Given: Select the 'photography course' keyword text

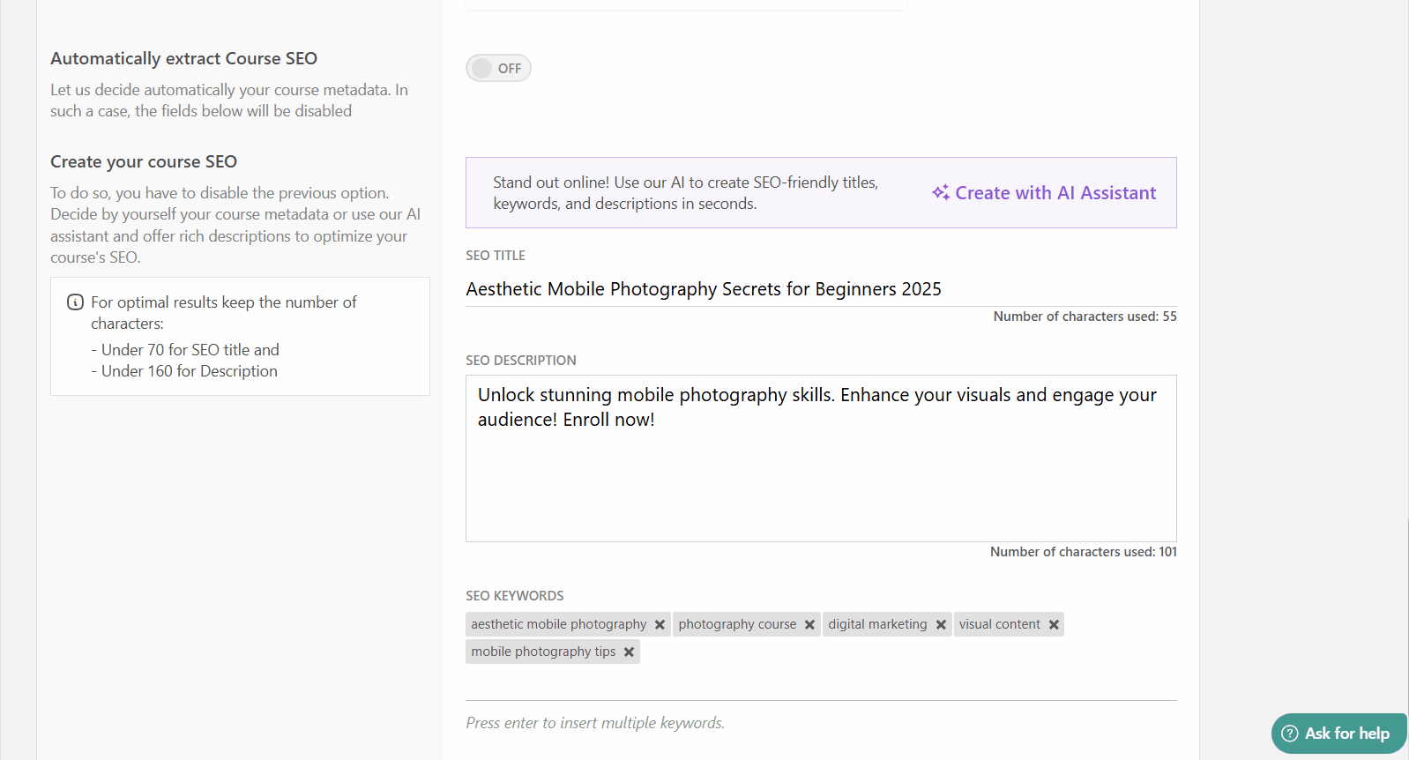Looking at the screenshot, I should click(x=737, y=624).
